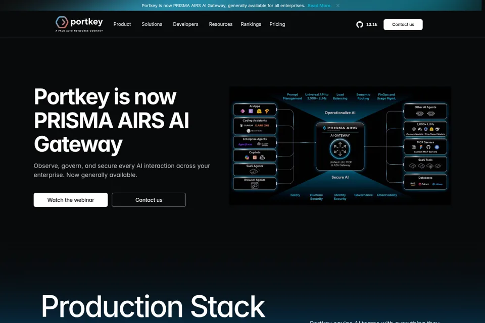This screenshot has height=323, width=485.
Task: Click the SaaS Agents cloud icon in diagram
Action: 254,172
